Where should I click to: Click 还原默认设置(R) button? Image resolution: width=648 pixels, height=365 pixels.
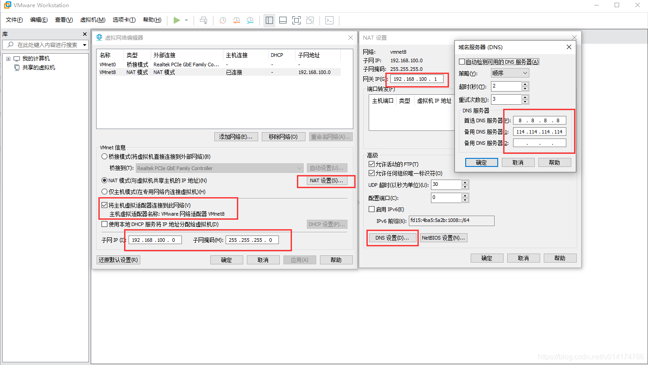click(x=119, y=260)
